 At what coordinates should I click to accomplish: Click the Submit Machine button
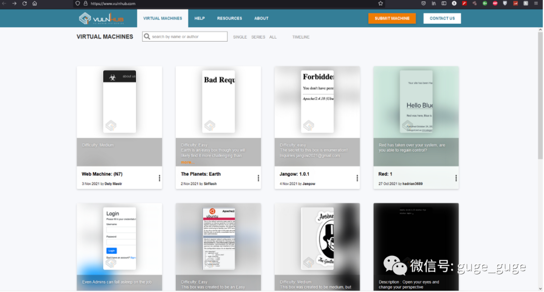click(392, 18)
